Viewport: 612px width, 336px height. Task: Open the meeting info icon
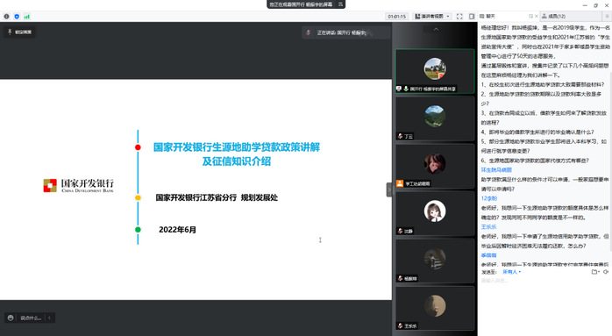tap(6, 17)
